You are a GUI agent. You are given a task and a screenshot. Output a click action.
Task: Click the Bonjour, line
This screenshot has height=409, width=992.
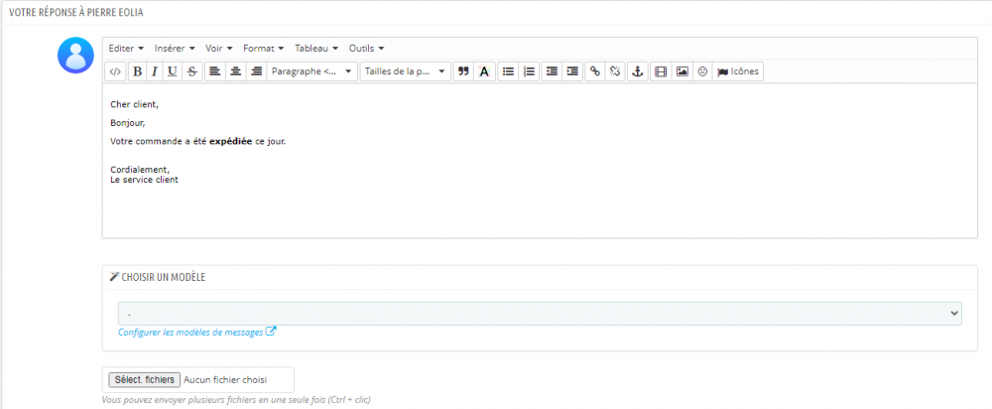click(128, 123)
